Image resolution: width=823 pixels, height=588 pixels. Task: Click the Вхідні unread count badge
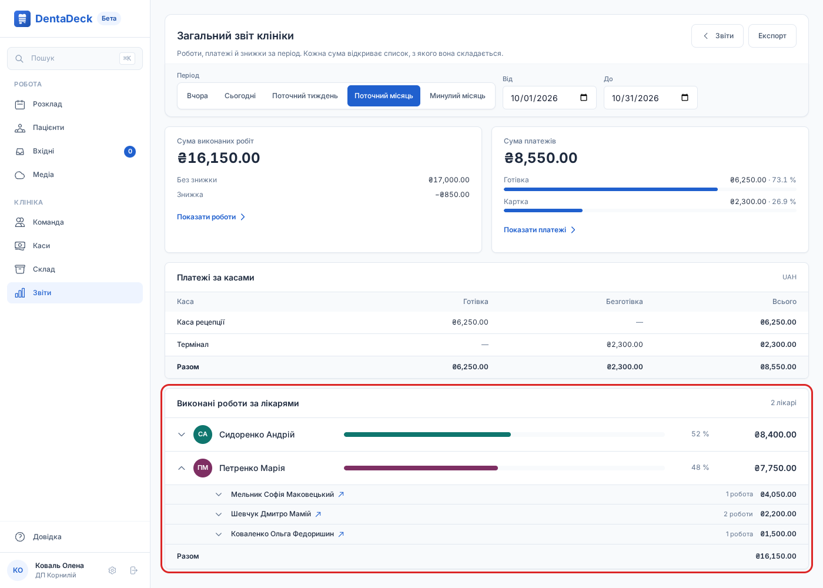click(130, 152)
